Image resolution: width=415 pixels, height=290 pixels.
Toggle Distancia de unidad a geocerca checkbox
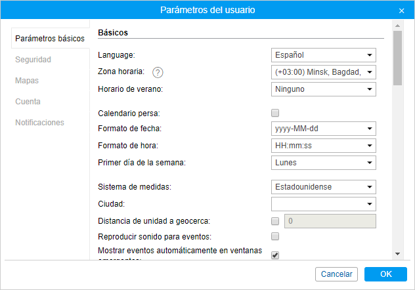(x=275, y=221)
